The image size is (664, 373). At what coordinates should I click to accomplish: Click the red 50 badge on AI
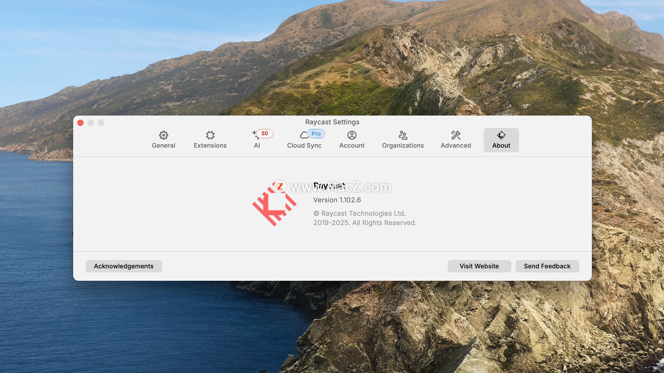265,134
